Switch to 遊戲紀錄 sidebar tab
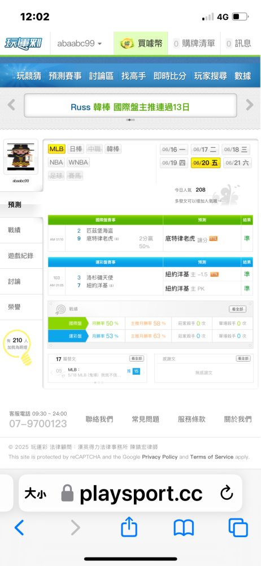 point(21,256)
